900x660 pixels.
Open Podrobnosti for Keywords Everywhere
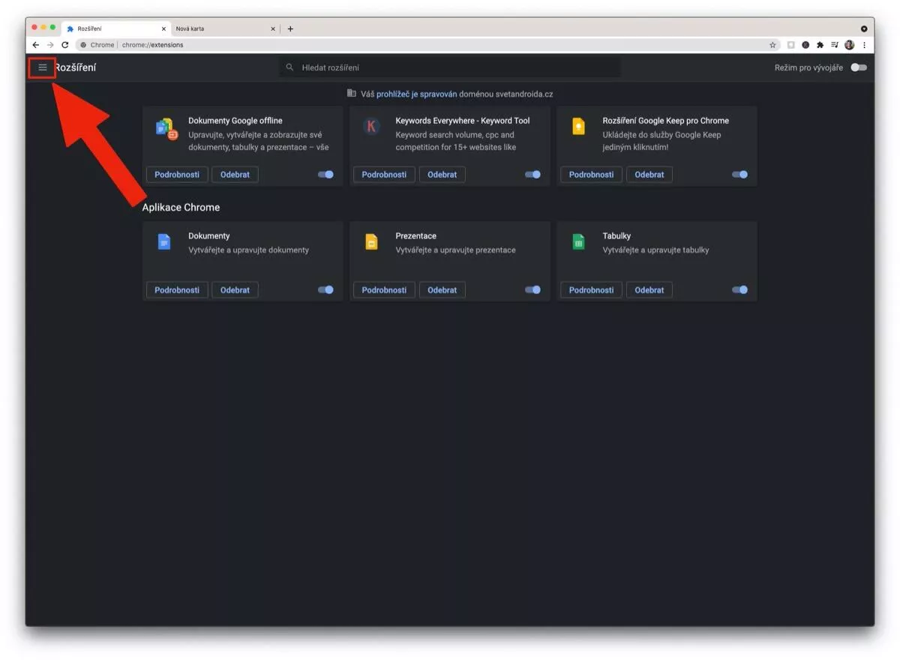(x=384, y=174)
